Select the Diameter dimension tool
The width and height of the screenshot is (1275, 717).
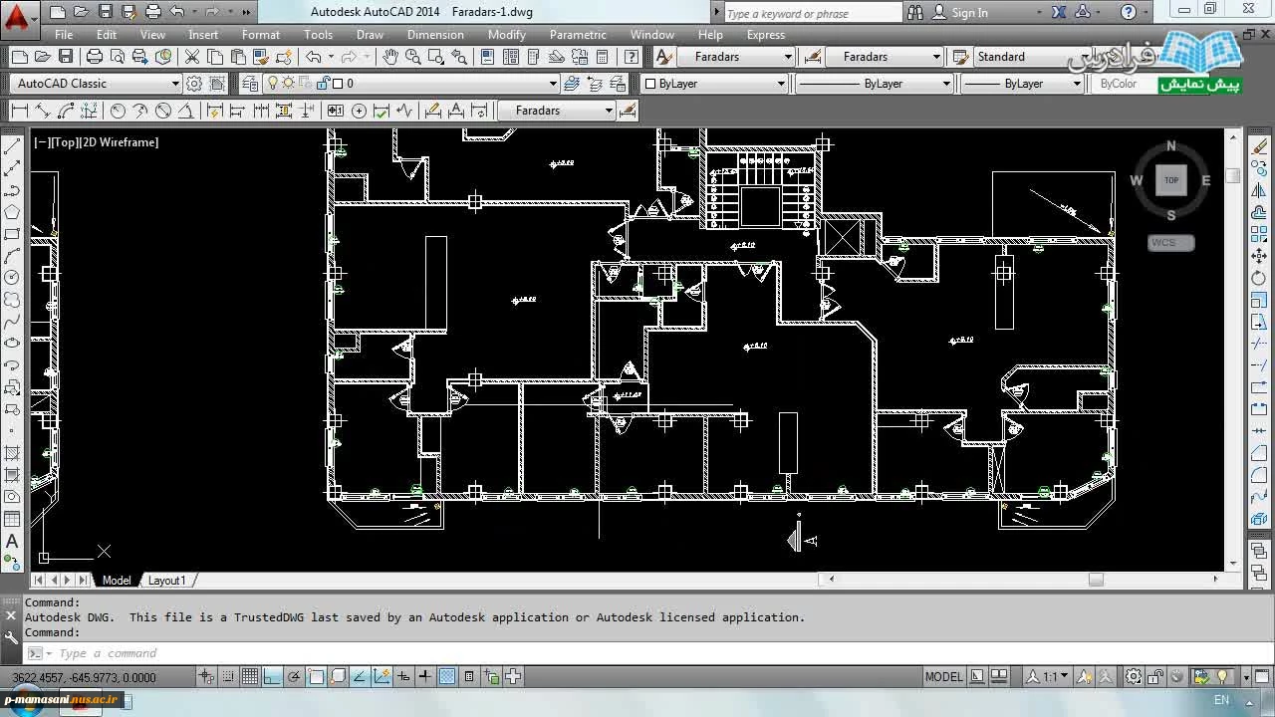tap(163, 111)
